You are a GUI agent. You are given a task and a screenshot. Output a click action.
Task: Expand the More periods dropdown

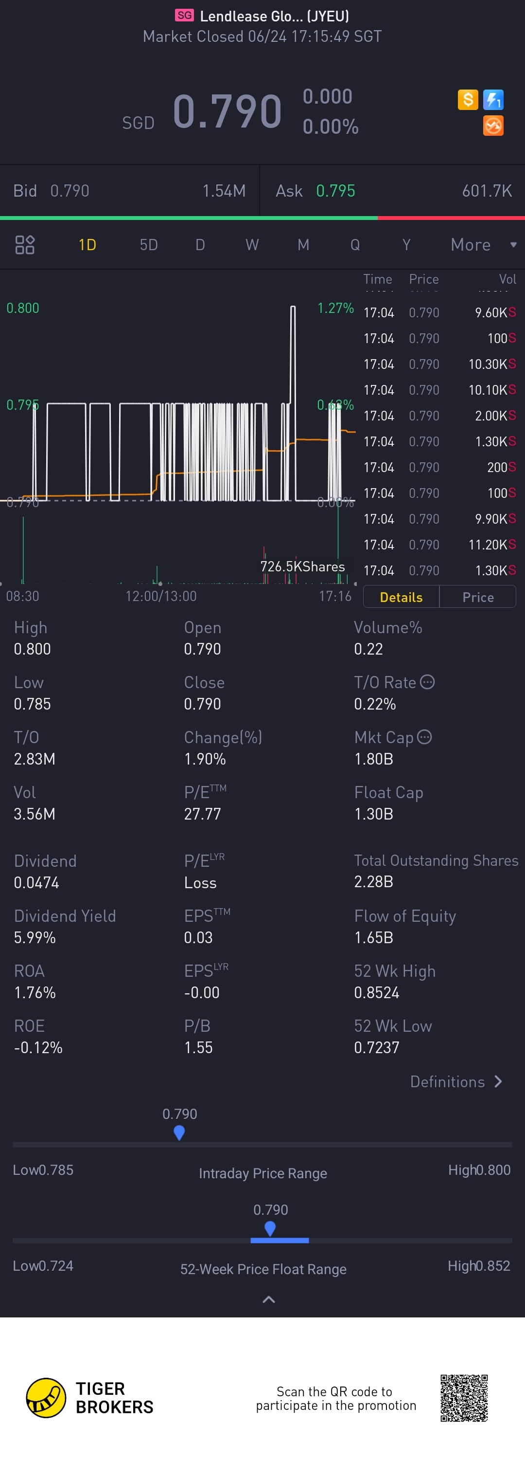483,245
